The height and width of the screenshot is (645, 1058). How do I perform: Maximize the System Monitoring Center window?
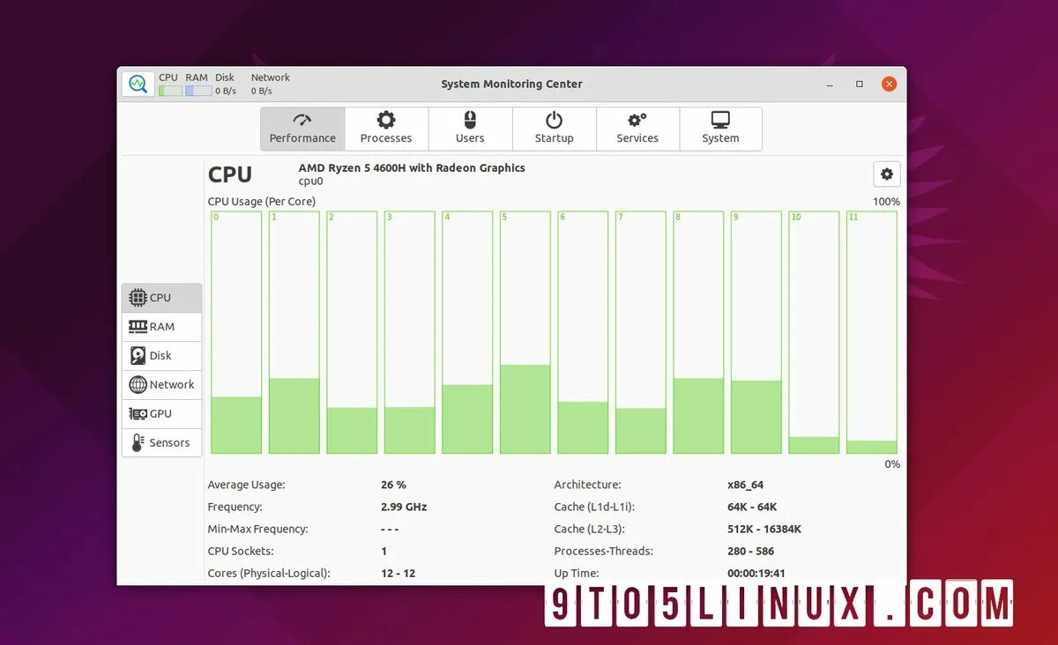[860, 85]
